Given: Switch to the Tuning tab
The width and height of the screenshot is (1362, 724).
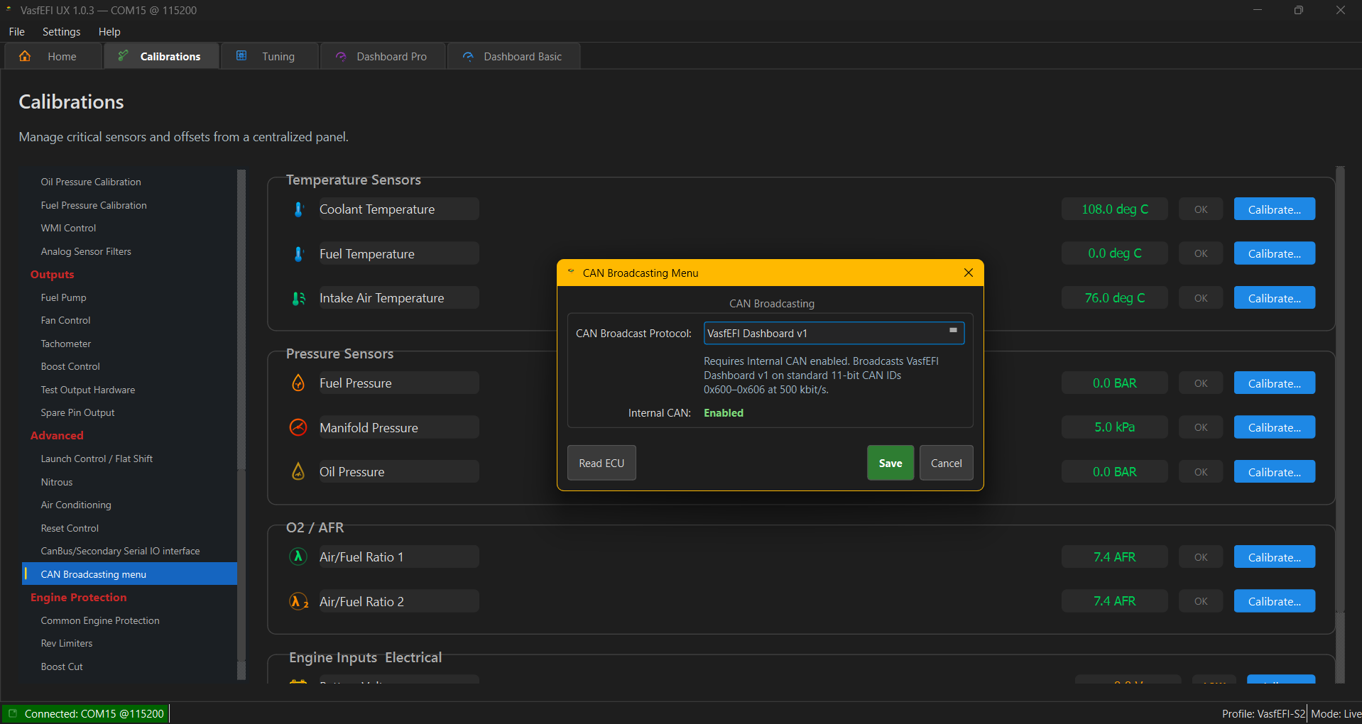Looking at the screenshot, I should [x=269, y=56].
